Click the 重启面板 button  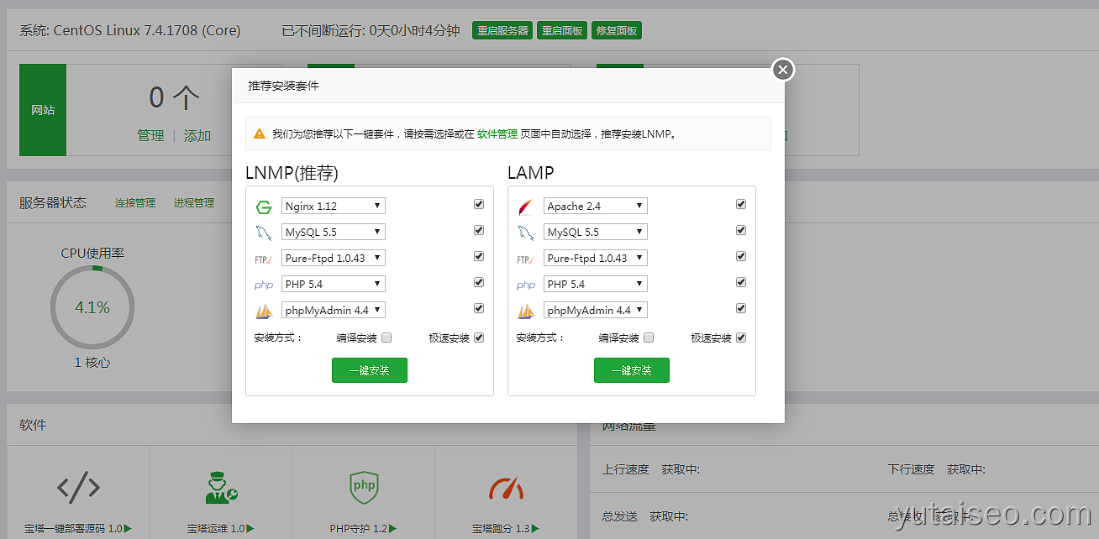coord(562,31)
